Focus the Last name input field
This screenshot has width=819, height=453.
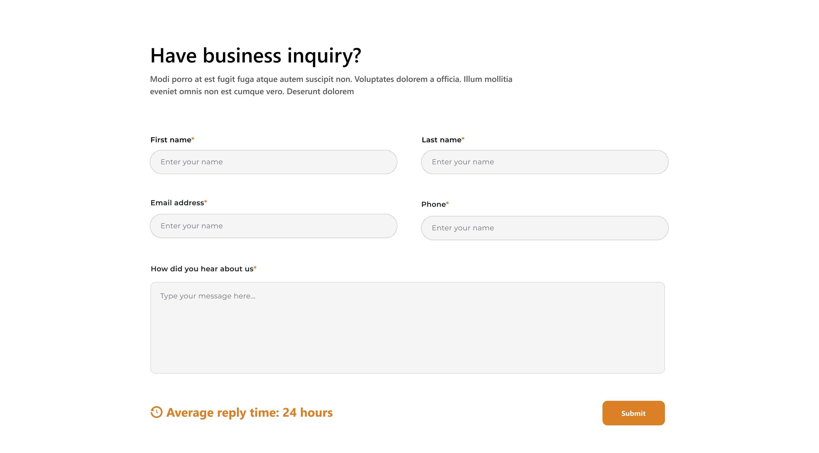[544, 162]
